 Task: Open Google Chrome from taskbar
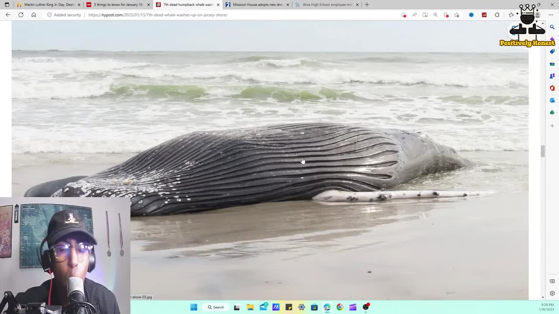coord(340,307)
